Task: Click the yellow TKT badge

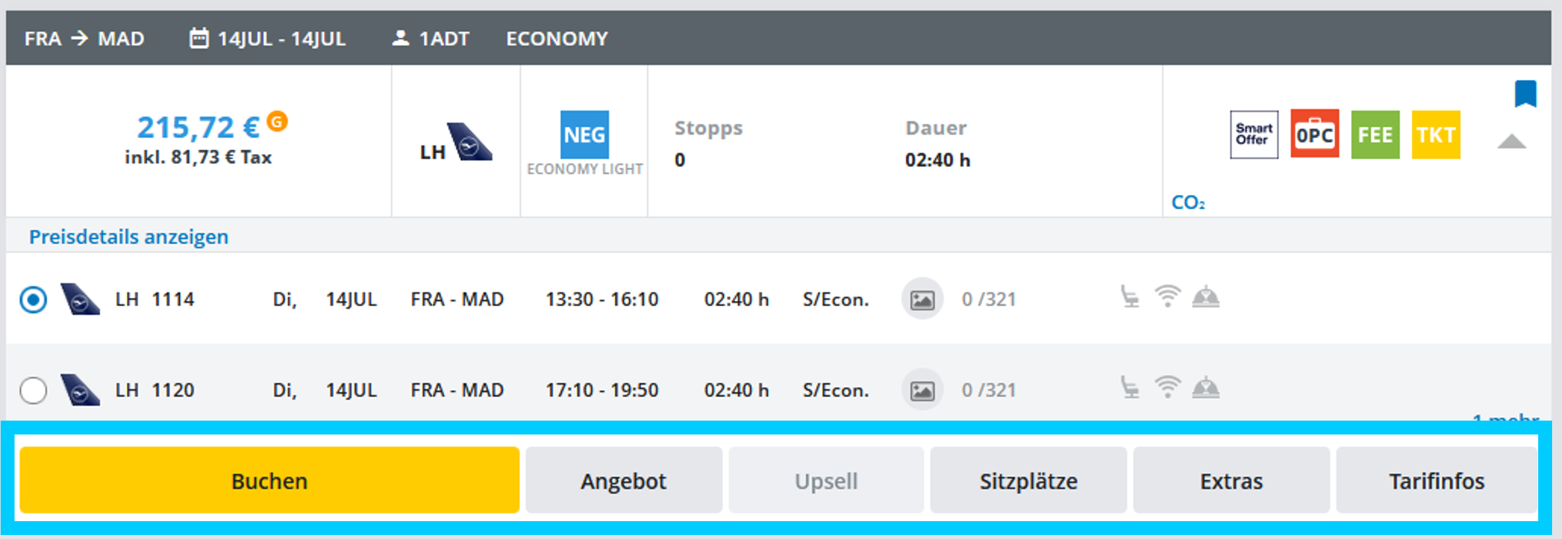Action: coord(1436,135)
